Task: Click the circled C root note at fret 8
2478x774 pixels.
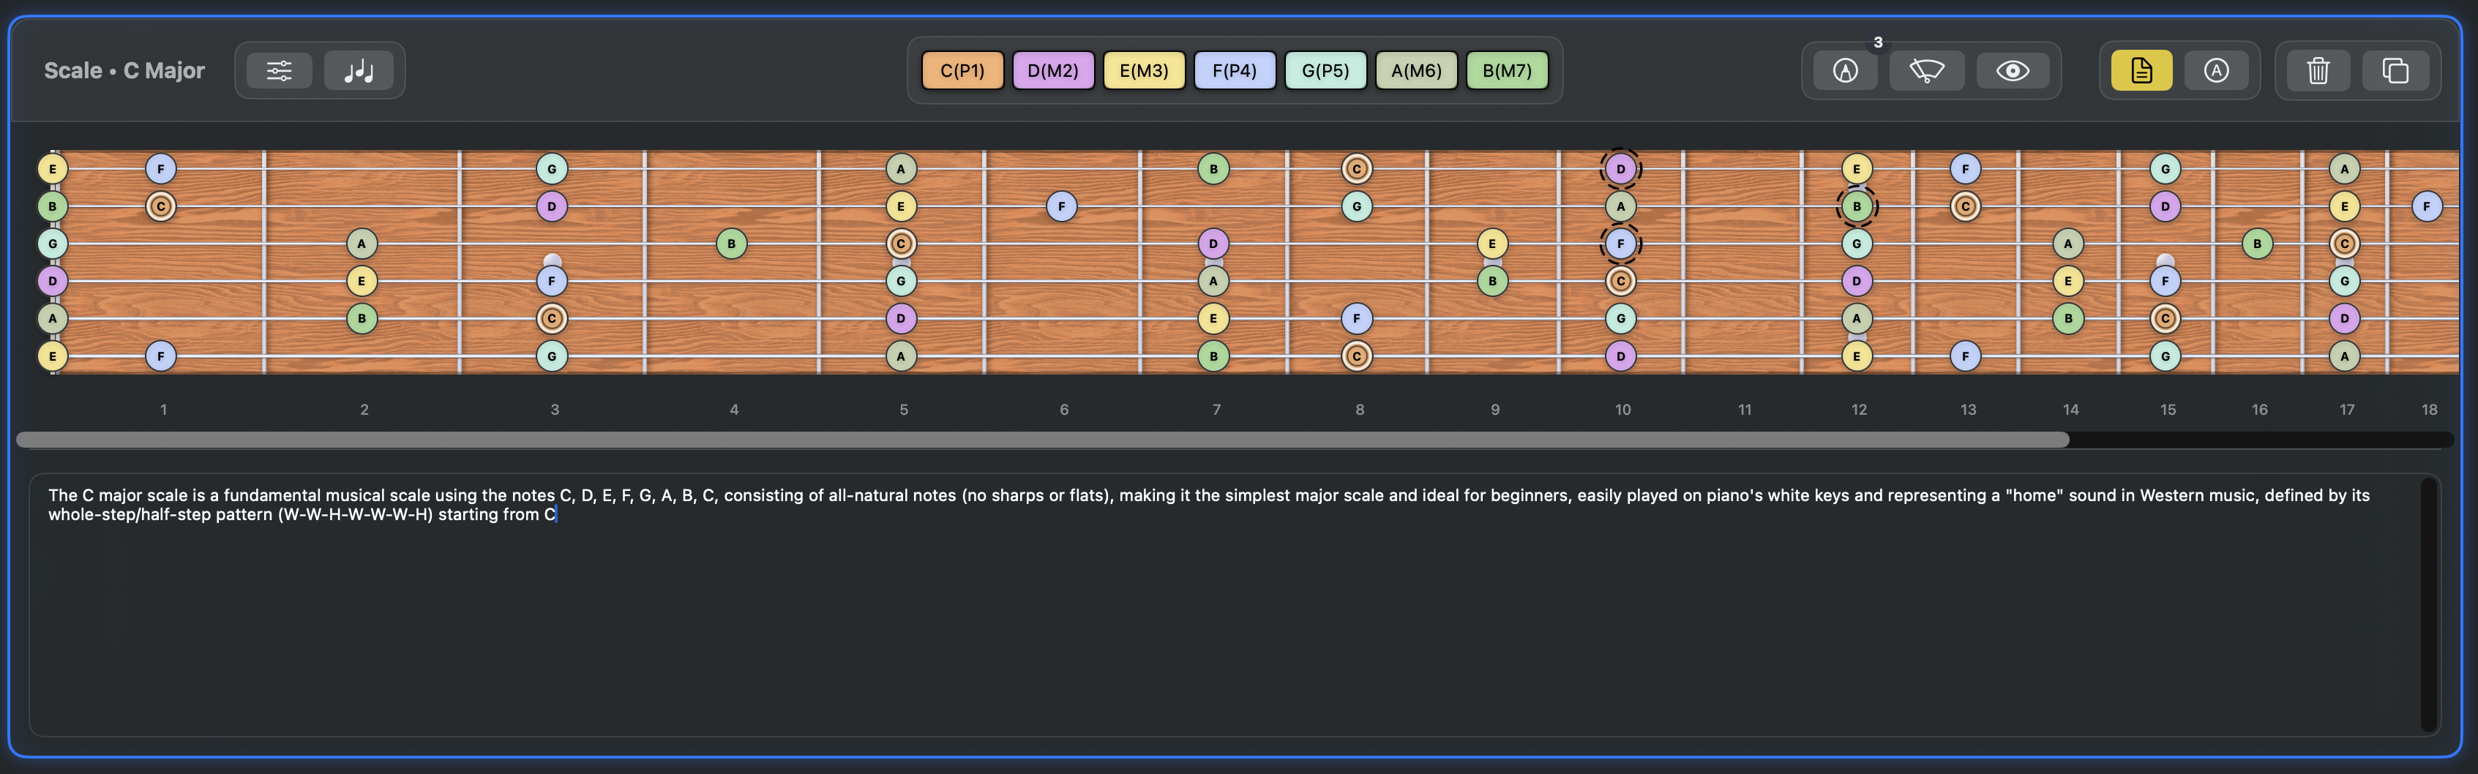Action: tap(1356, 168)
